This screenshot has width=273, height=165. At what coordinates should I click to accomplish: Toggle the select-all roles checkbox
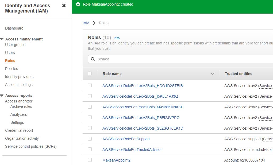[x=90, y=73]
